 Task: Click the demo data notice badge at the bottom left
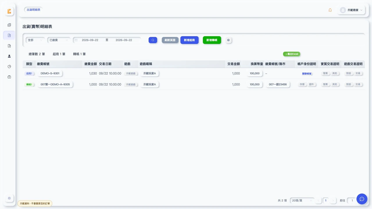tap(35, 203)
